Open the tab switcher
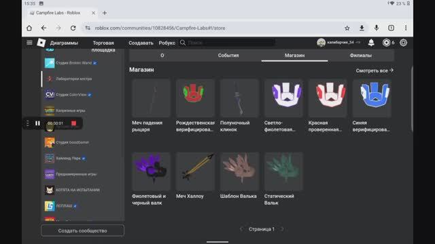 [391, 28]
